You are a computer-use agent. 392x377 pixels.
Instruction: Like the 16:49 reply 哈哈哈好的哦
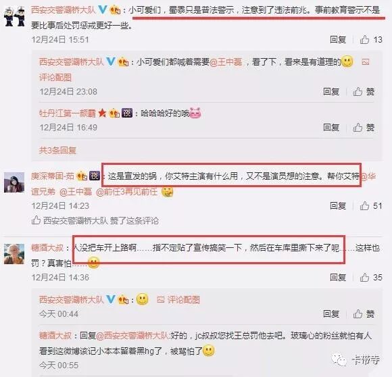(x=364, y=128)
